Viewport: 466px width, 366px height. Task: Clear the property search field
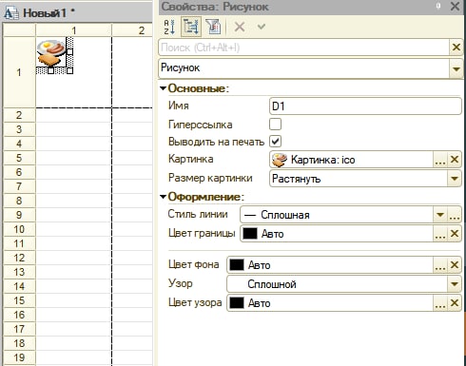(456, 48)
